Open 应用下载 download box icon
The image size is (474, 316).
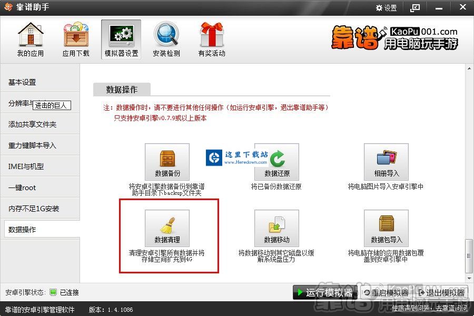tap(76, 39)
